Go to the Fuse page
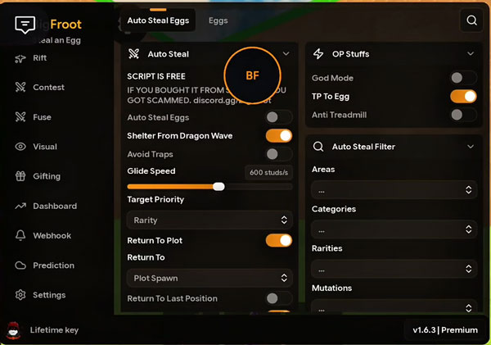This screenshot has height=345, width=491. (x=42, y=117)
